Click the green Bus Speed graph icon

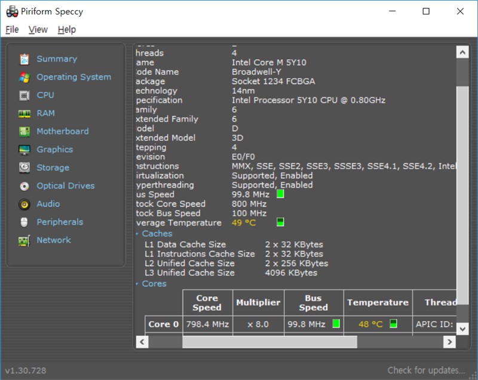(x=280, y=194)
